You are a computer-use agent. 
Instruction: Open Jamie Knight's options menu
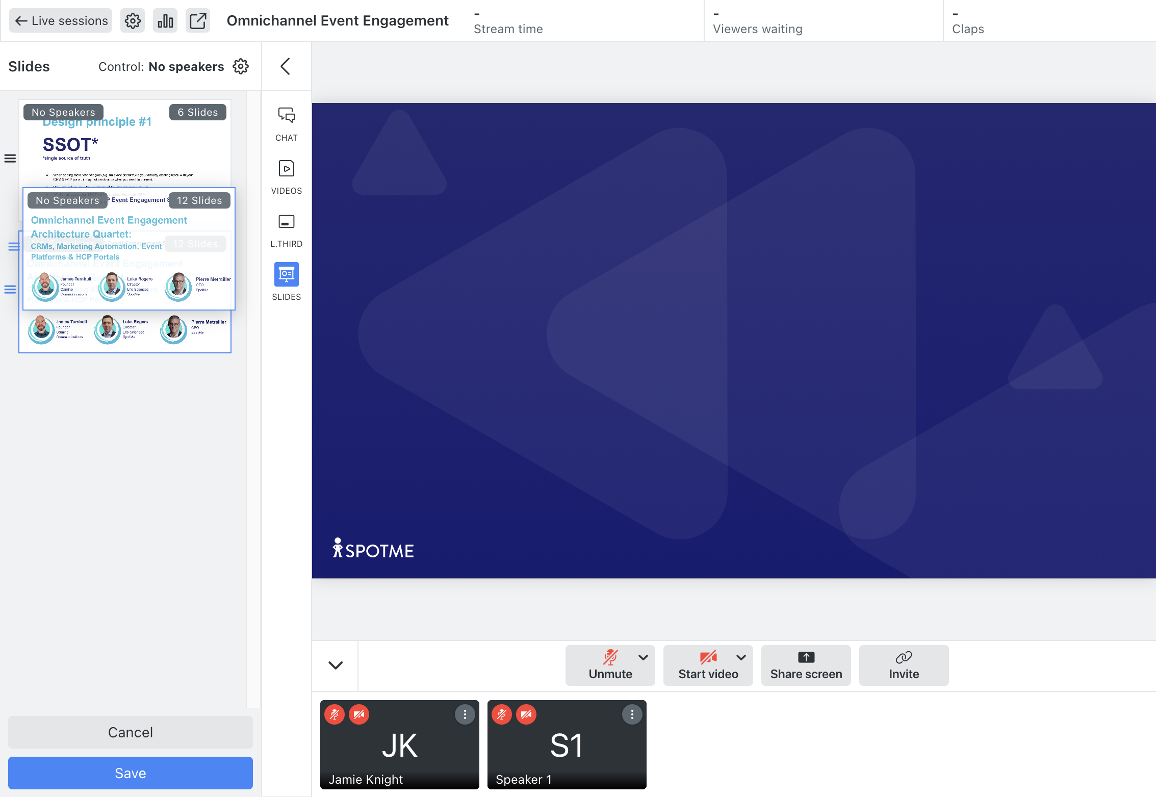[x=465, y=714]
